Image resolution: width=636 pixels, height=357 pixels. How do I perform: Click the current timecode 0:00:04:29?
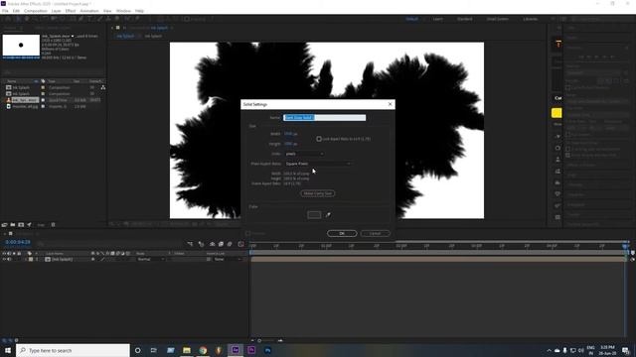coord(18,242)
